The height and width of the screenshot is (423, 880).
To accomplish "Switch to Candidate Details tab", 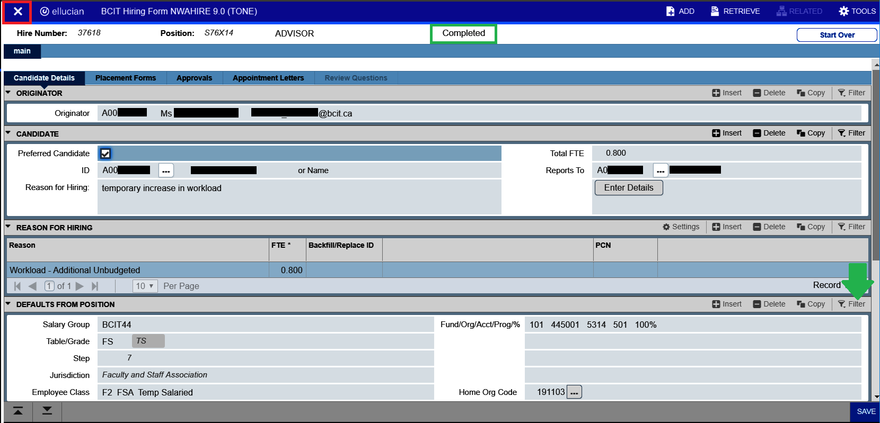I will pos(44,78).
